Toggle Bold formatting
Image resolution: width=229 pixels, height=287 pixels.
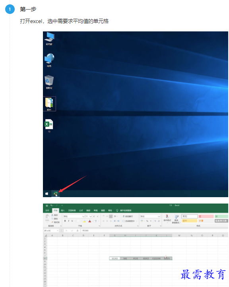click(65, 221)
